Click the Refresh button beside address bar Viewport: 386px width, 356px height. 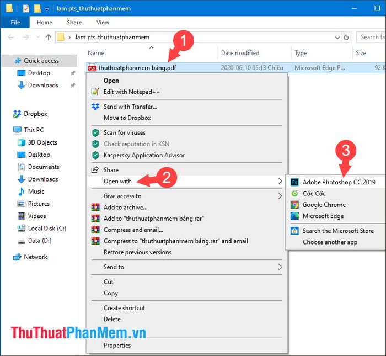click(346, 38)
